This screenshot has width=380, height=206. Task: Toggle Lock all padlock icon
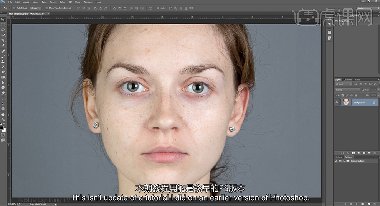click(356, 95)
